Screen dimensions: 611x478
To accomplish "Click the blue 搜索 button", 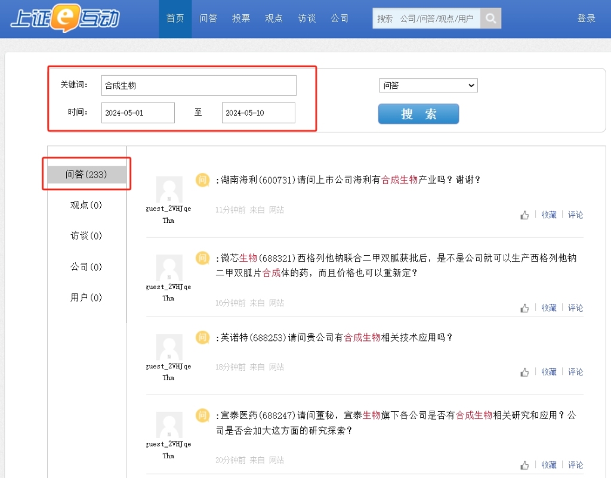I will click(418, 114).
